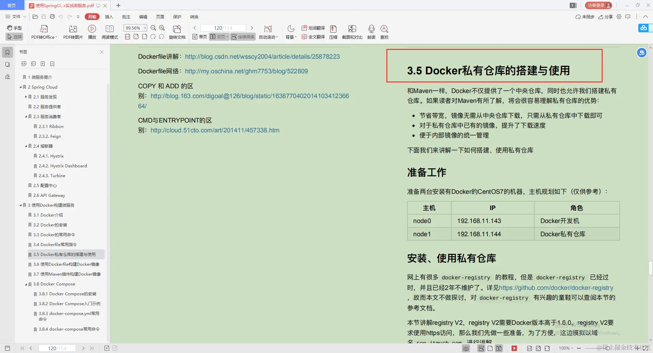The height and width of the screenshot is (353, 653).
Task: Switch to the 选择 selection tool
Action: pos(14,37)
